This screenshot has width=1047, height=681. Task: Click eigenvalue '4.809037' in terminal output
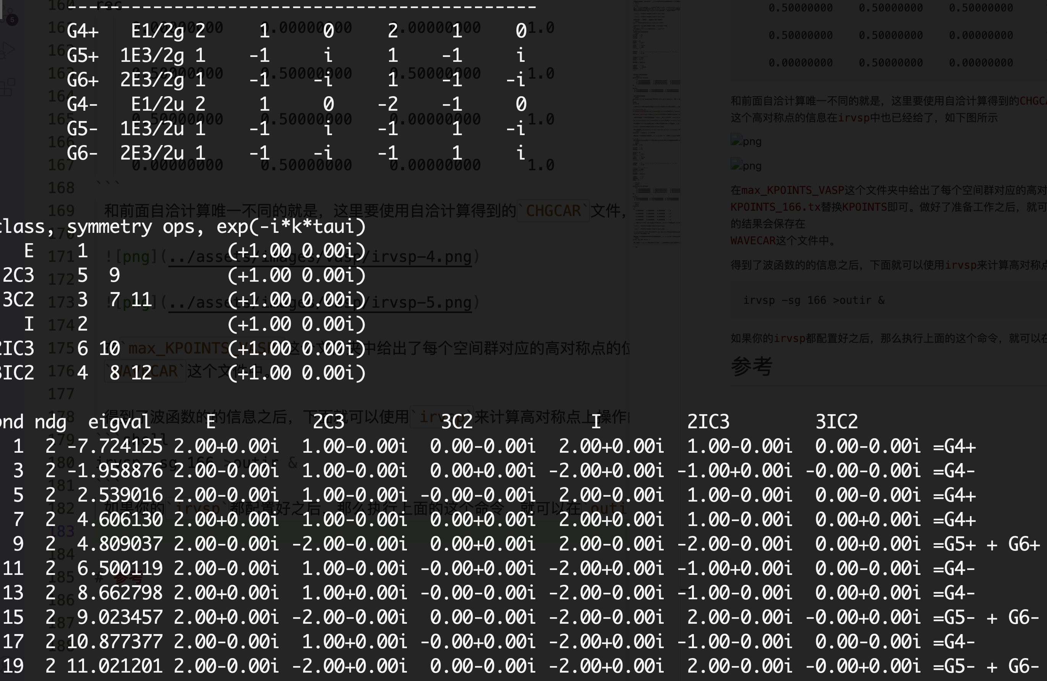click(120, 544)
